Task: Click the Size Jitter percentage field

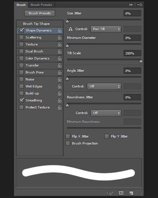Action: click(x=132, y=13)
